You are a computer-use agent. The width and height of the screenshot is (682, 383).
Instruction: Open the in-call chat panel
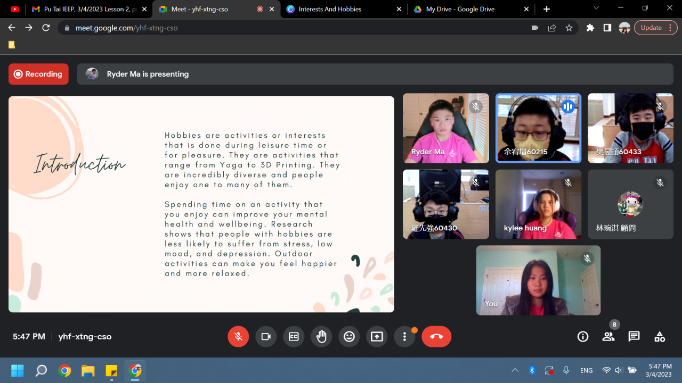[634, 337]
